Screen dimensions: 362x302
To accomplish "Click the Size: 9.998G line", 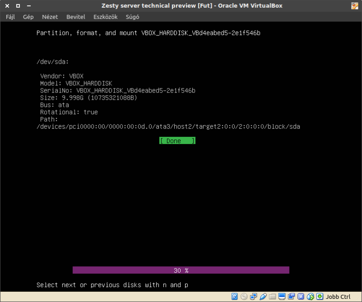I will pyautogui.click(x=89, y=98).
